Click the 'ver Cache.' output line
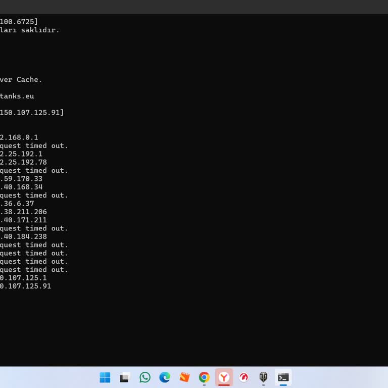 (x=21, y=80)
